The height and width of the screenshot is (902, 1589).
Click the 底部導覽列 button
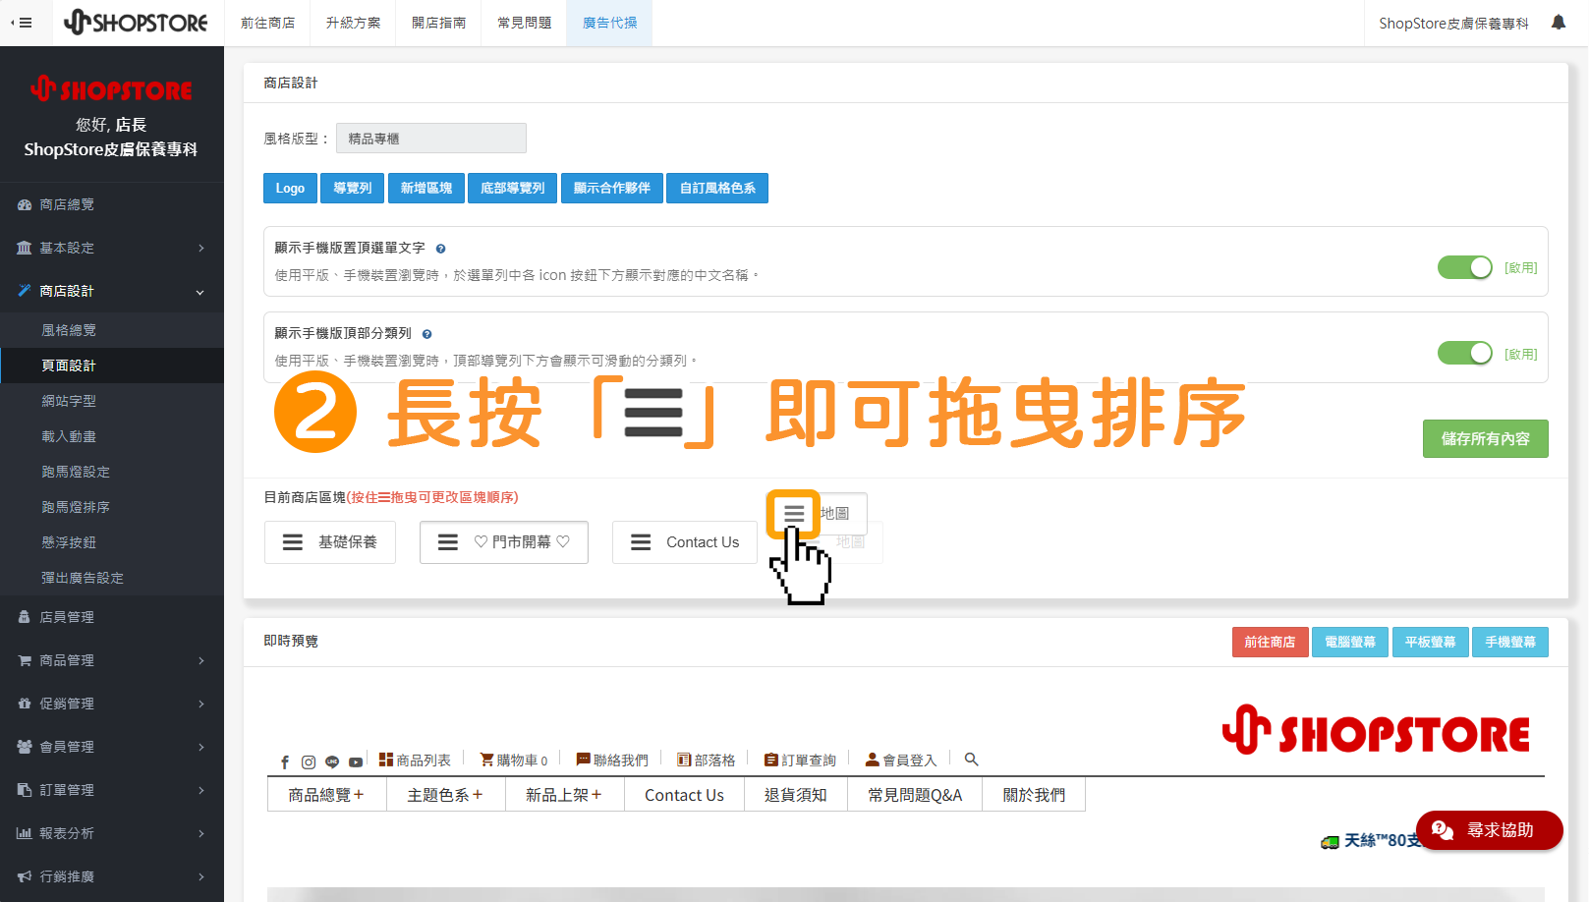(x=512, y=188)
